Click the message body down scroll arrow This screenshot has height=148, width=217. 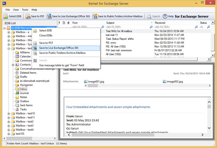click(x=209, y=128)
